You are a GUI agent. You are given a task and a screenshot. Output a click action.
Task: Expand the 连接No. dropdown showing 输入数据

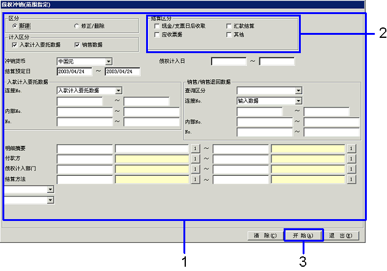pyautogui.click(x=298, y=101)
